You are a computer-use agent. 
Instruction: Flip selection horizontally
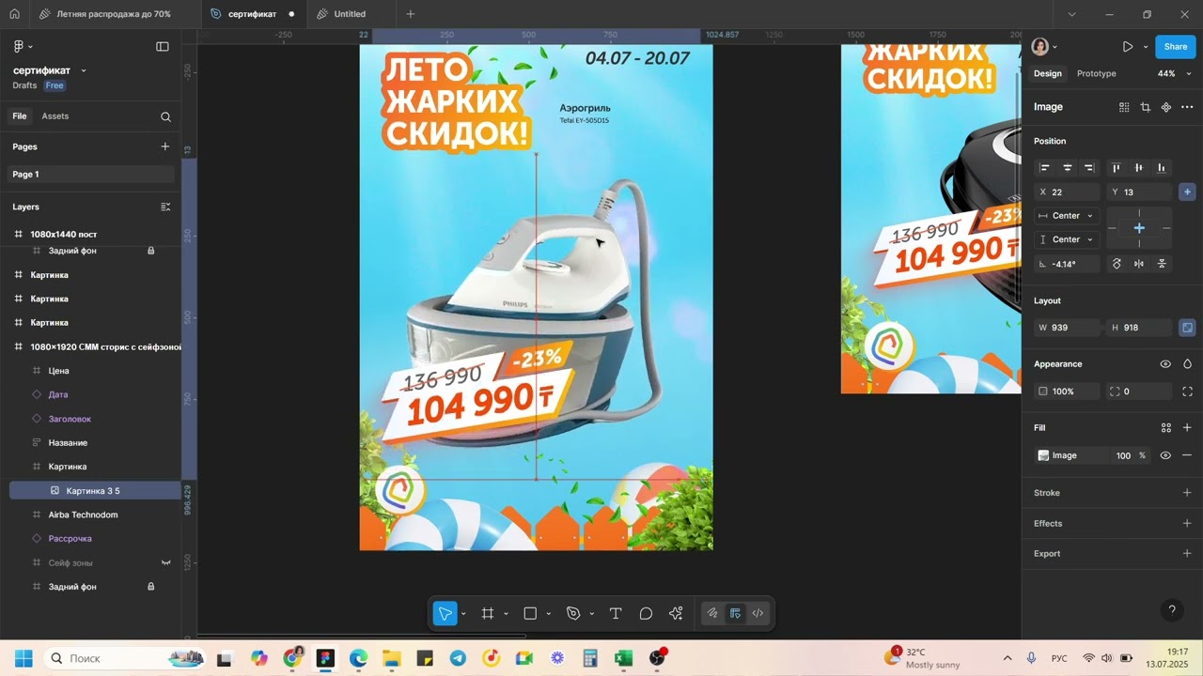point(1139,264)
